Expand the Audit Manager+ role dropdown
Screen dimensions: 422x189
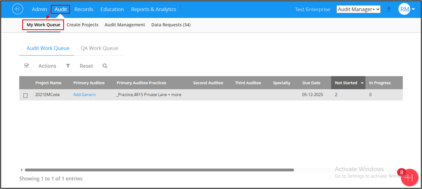(x=358, y=9)
